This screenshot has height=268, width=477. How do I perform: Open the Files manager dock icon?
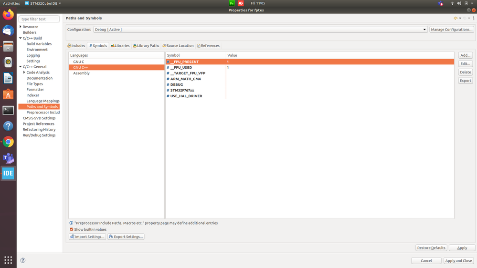pos(8,46)
